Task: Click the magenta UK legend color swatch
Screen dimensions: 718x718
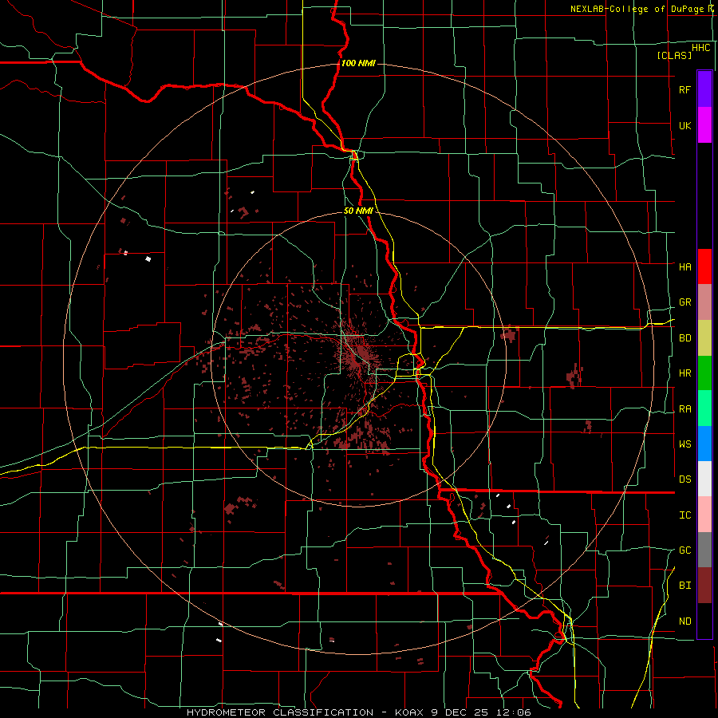Action: pos(704,125)
